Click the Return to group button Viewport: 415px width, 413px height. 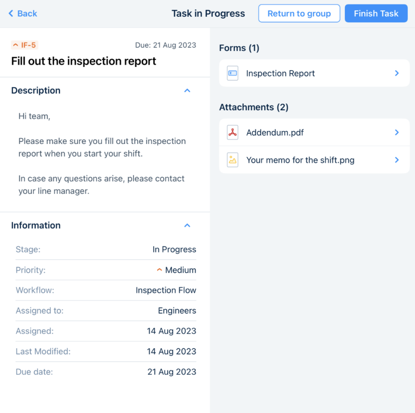[x=299, y=13]
